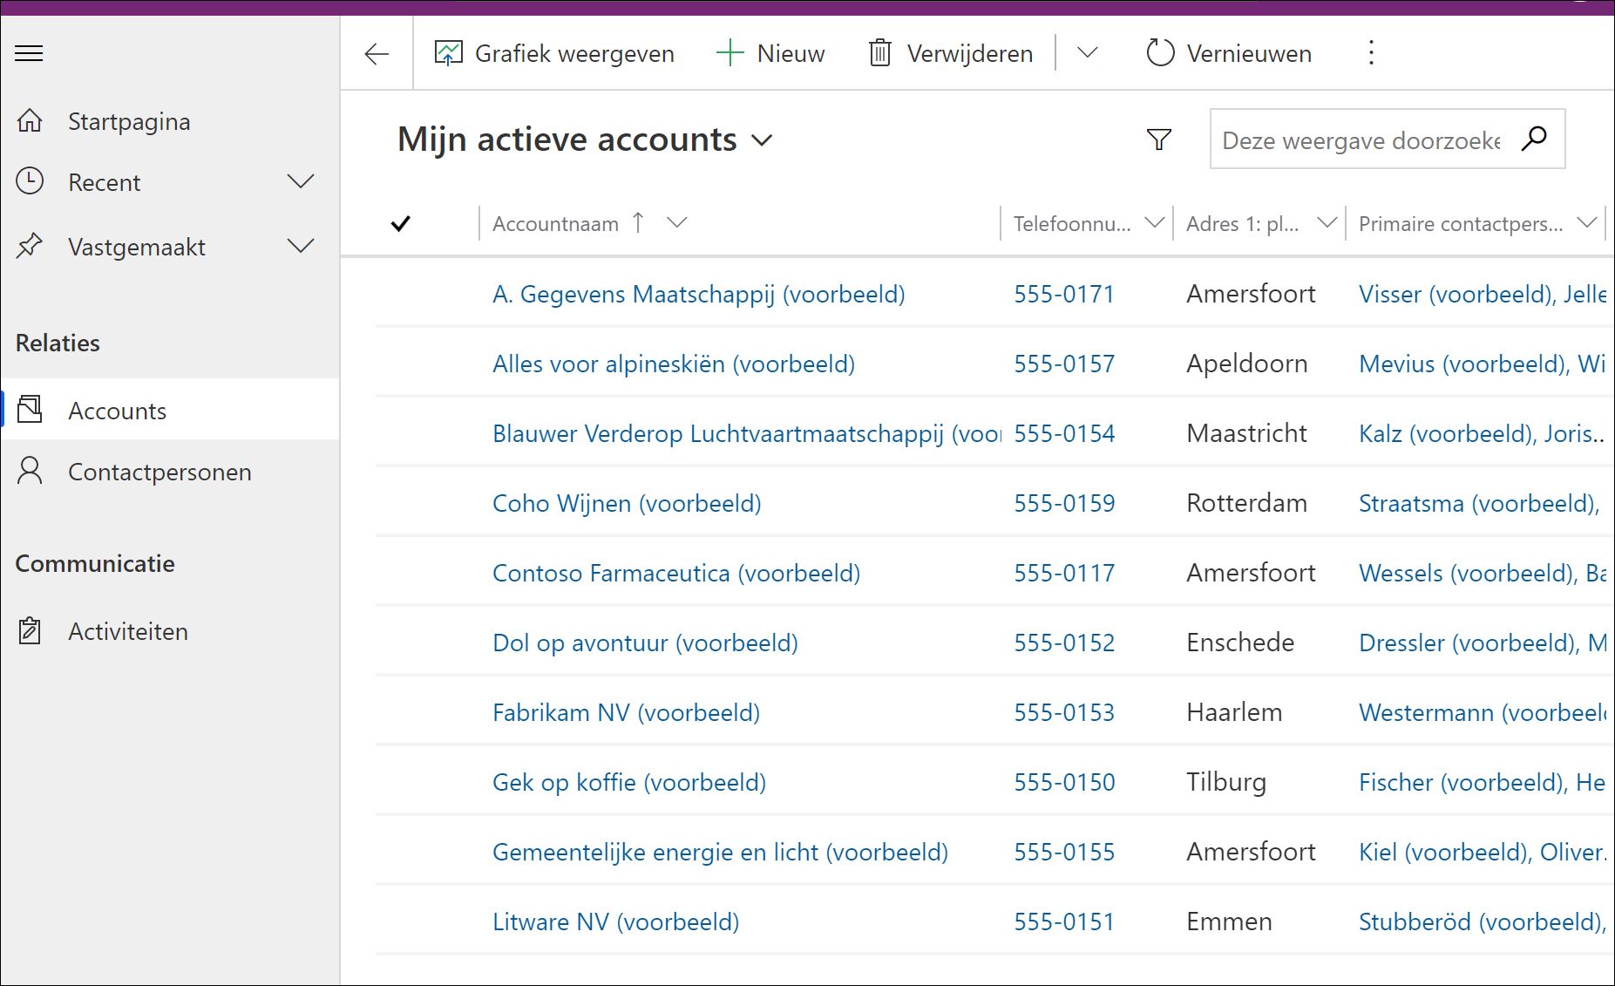This screenshot has height=986, width=1615.
Task: Open the hamburger navigation menu
Action: tap(29, 53)
